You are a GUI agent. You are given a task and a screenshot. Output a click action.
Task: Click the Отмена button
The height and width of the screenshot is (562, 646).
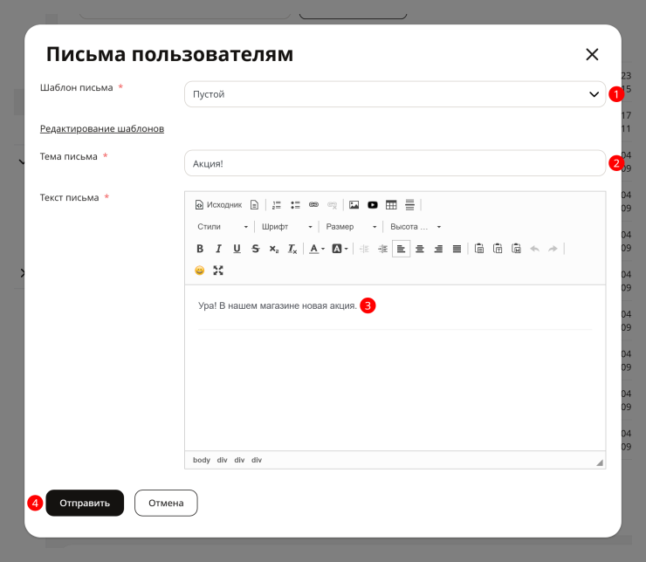[x=166, y=503]
